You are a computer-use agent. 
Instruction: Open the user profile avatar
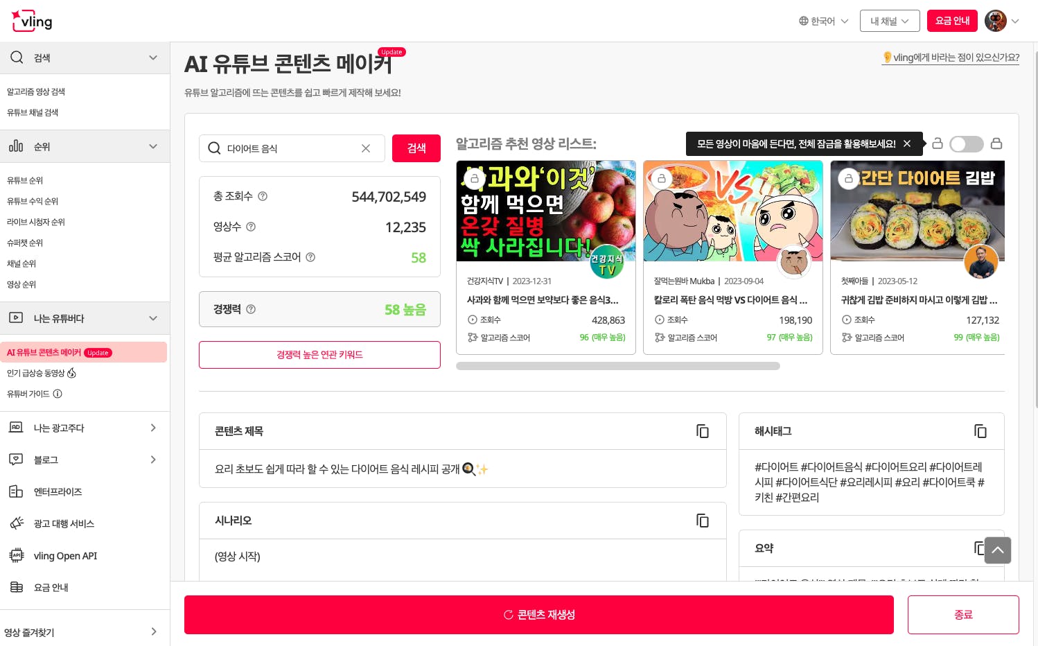996,21
